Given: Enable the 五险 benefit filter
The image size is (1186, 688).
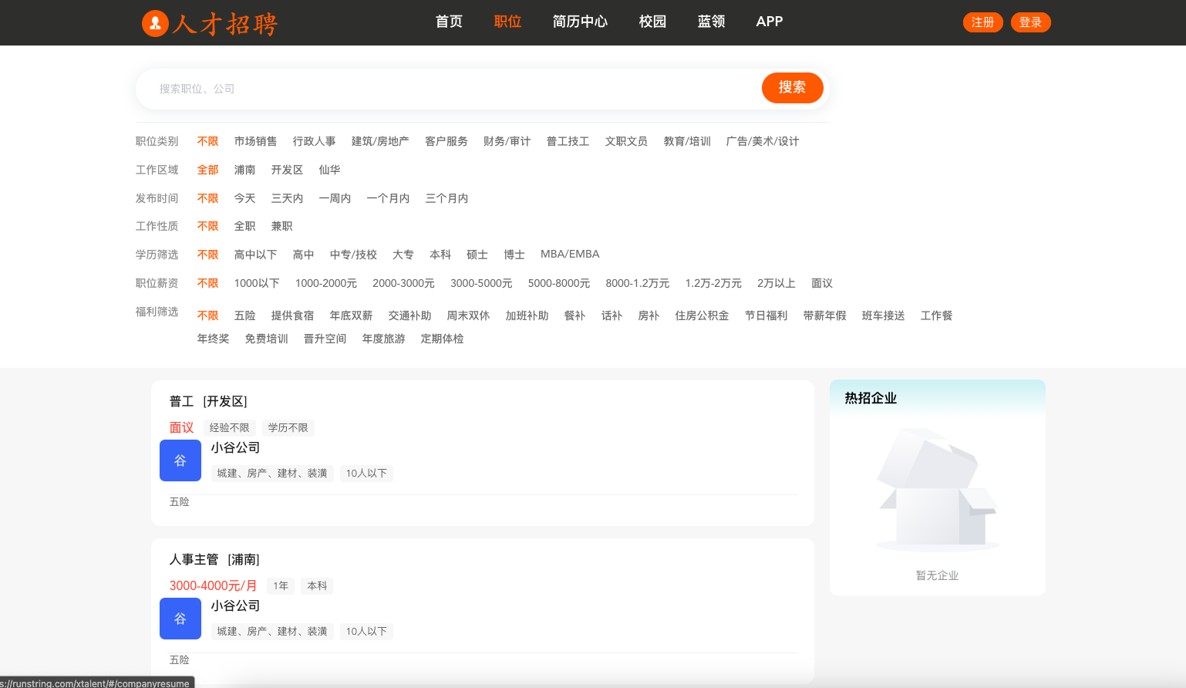Looking at the screenshot, I should [x=244, y=315].
